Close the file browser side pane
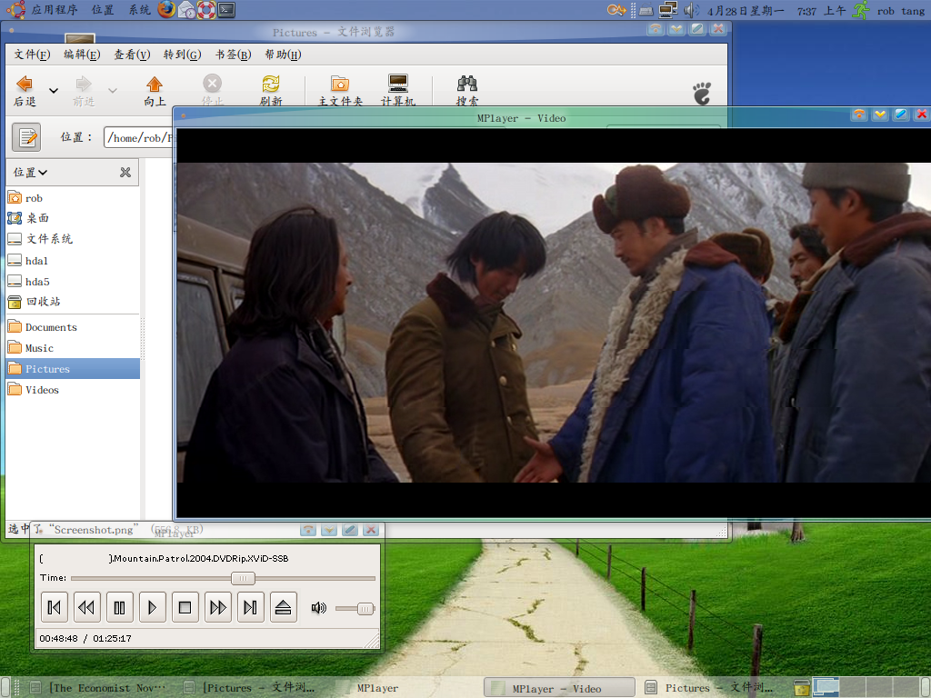The height and width of the screenshot is (698, 931). pyautogui.click(x=125, y=172)
